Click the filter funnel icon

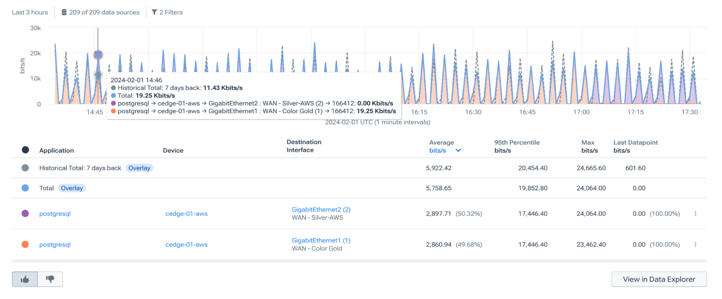[154, 12]
